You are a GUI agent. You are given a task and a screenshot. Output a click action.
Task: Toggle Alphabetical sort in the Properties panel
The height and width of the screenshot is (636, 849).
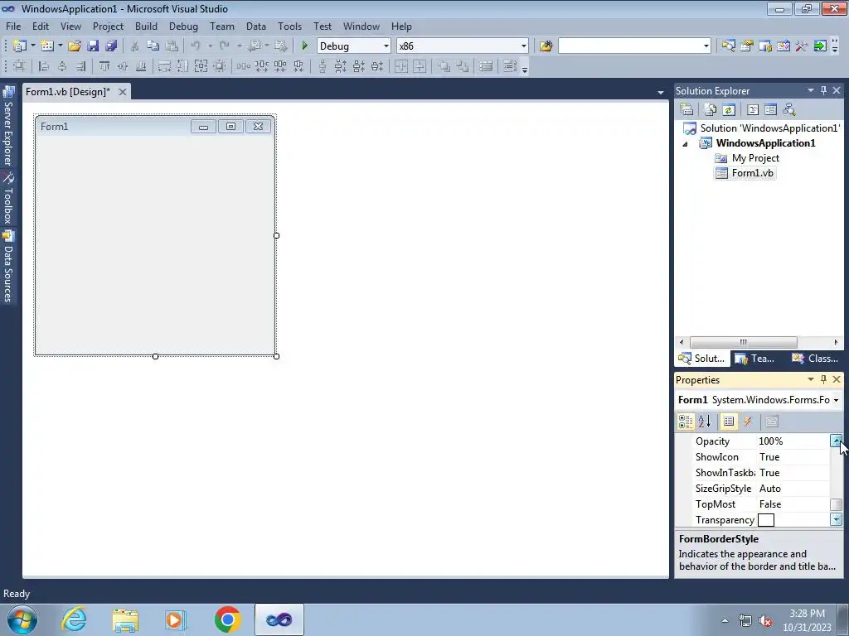705,422
